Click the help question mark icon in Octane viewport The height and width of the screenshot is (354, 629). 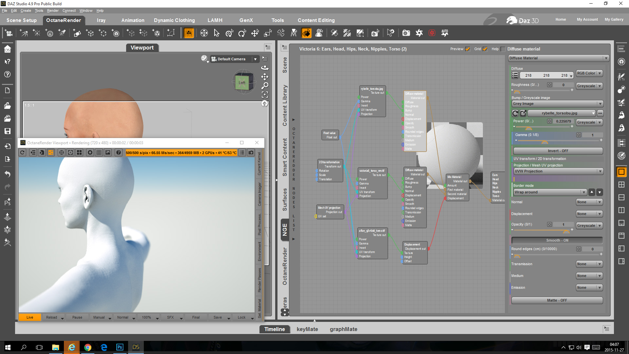119,152
